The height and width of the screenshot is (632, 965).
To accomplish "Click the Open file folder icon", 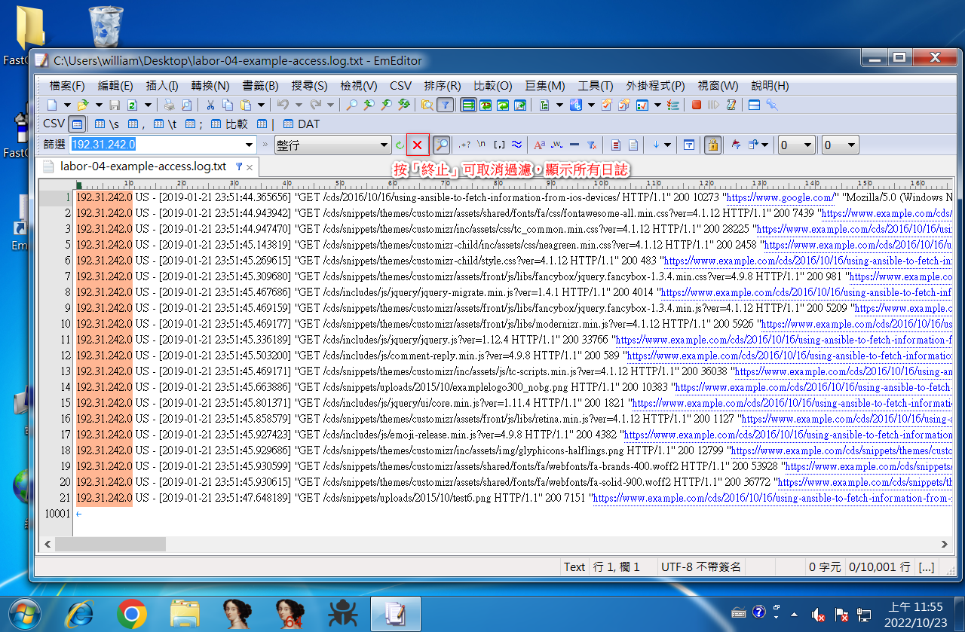I will pos(83,105).
